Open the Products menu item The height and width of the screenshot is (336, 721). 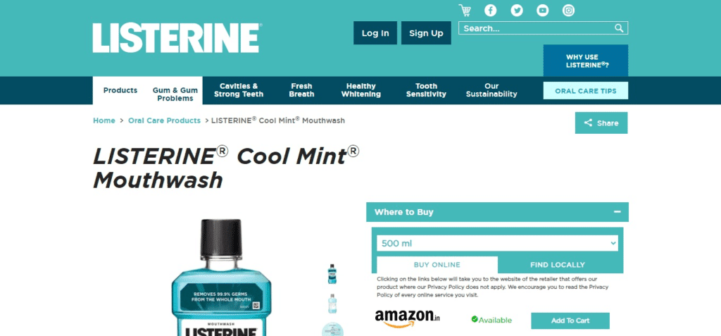(x=120, y=90)
